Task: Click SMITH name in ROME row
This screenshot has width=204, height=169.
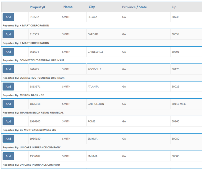Action: (x=66, y=121)
